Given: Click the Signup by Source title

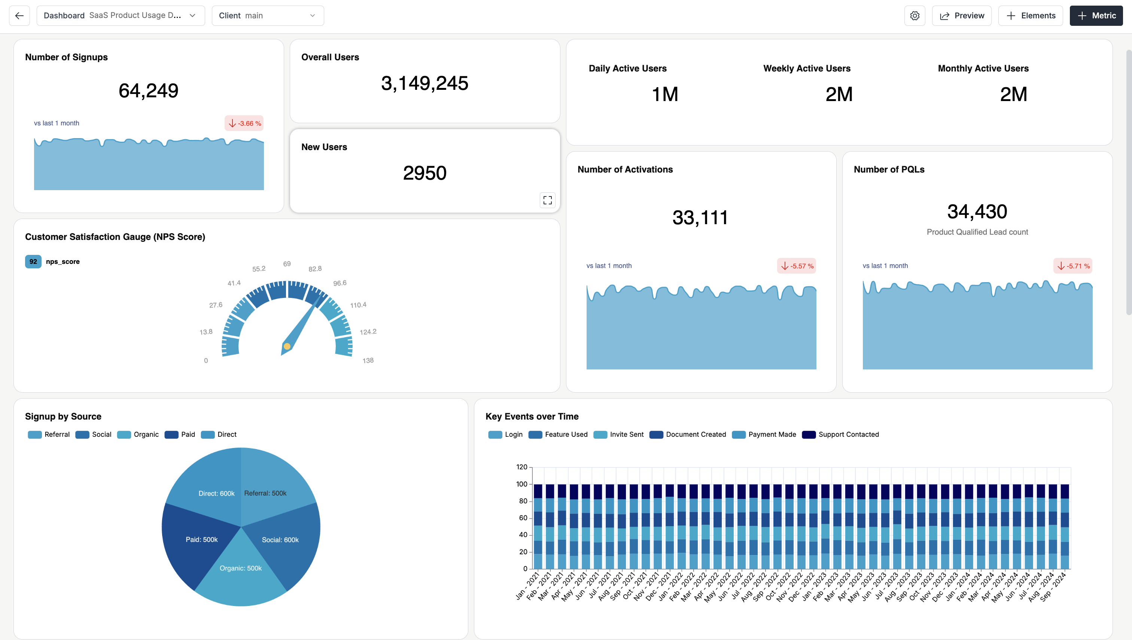Looking at the screenshot, I should point(63,416).
